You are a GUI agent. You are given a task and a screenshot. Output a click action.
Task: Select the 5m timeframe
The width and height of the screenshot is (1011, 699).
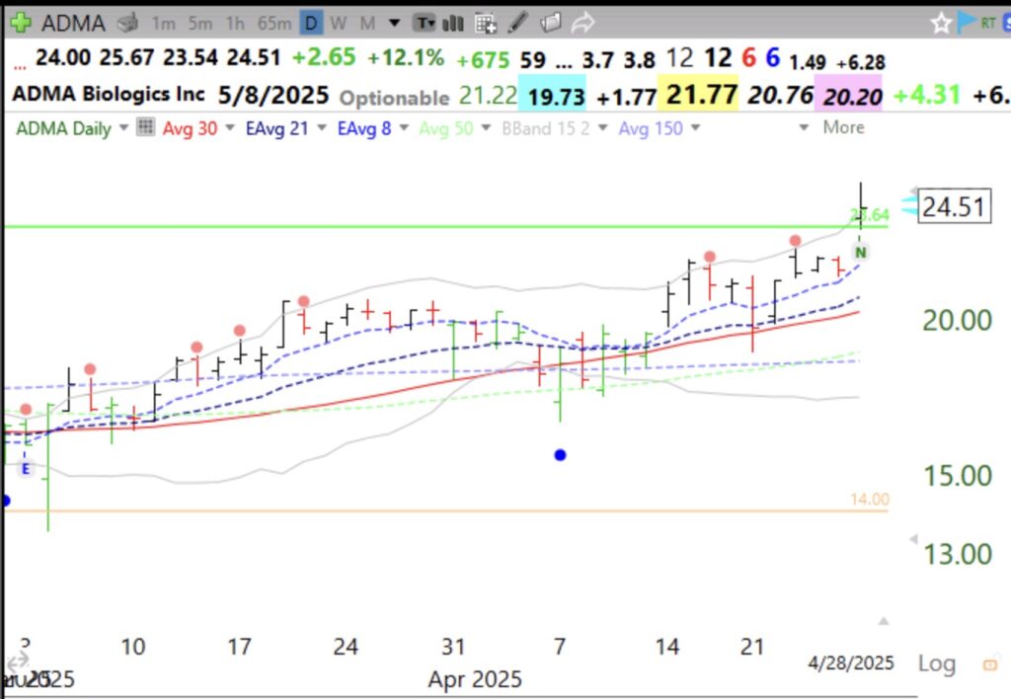point(199,24)
